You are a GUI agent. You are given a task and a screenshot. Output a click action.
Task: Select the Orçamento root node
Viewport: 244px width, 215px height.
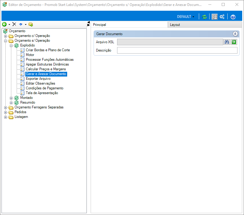pyautogui.click(x=17, y=31)
